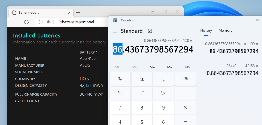Reload the battery report page

pyautogui.click(x=27, y=22)
